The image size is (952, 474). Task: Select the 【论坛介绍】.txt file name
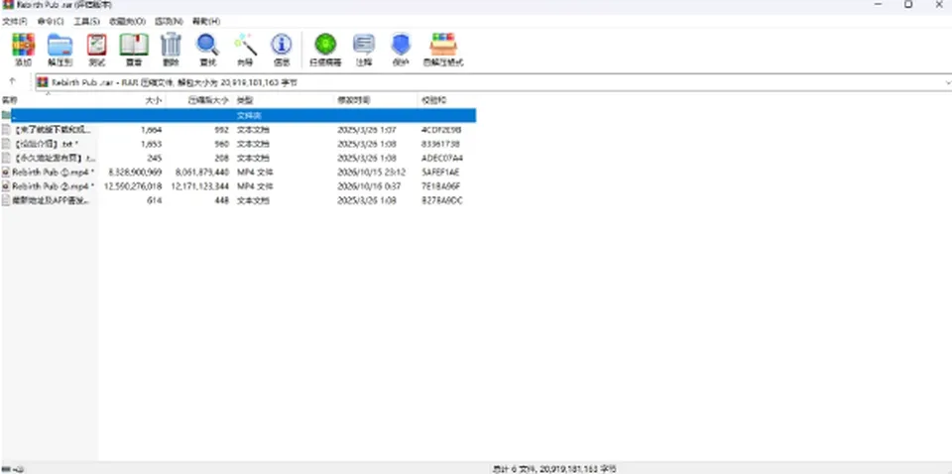47,144
